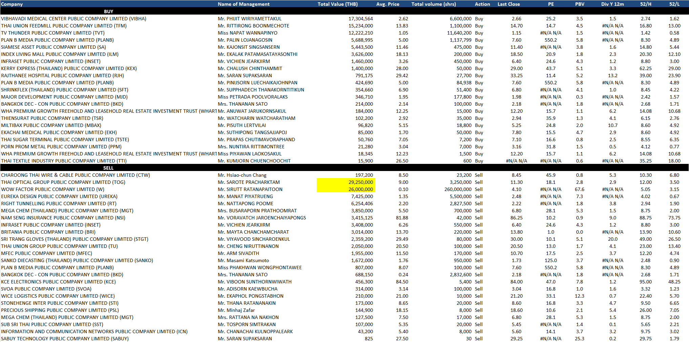
Task: Select SABUY TECHNOLOGY company cell
Action: [x=65, y=339]
